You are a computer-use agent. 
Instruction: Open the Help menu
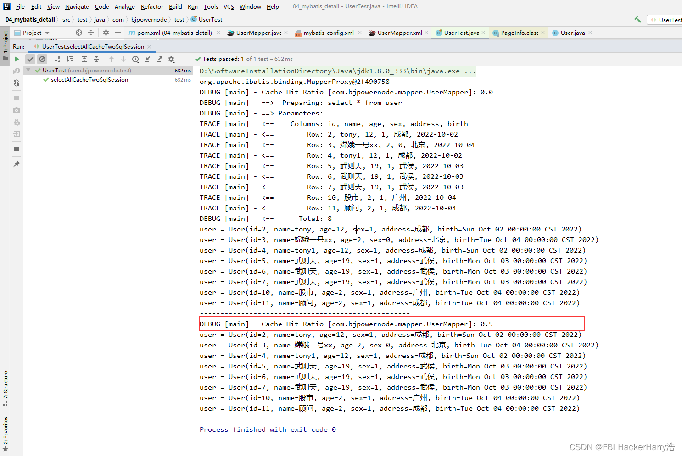273,6
